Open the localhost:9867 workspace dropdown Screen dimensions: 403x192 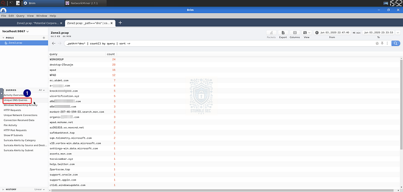point(16,31)
